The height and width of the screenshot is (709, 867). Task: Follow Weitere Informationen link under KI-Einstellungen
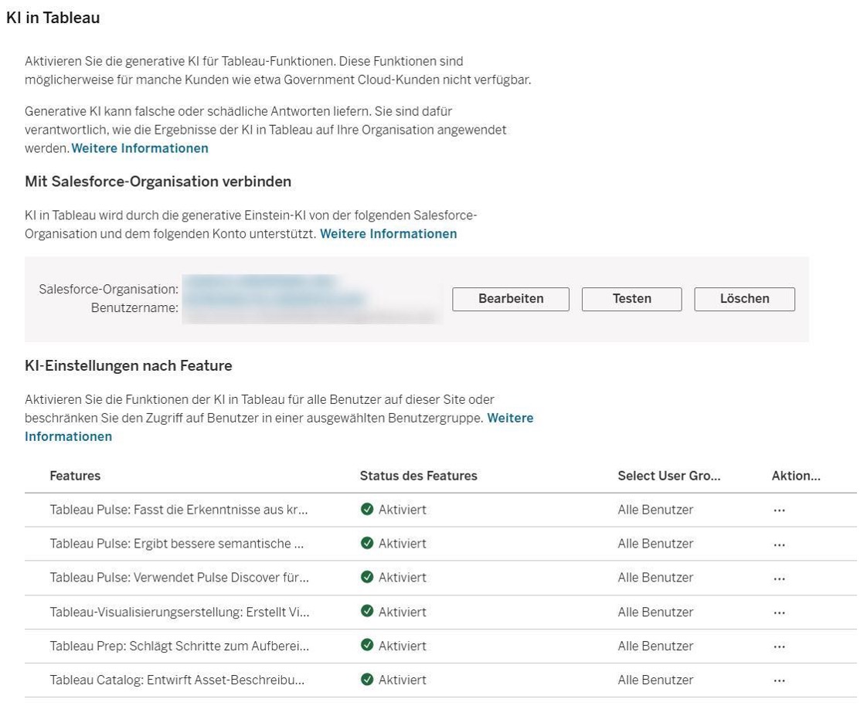pyautogui.click(x=68, y=436)
